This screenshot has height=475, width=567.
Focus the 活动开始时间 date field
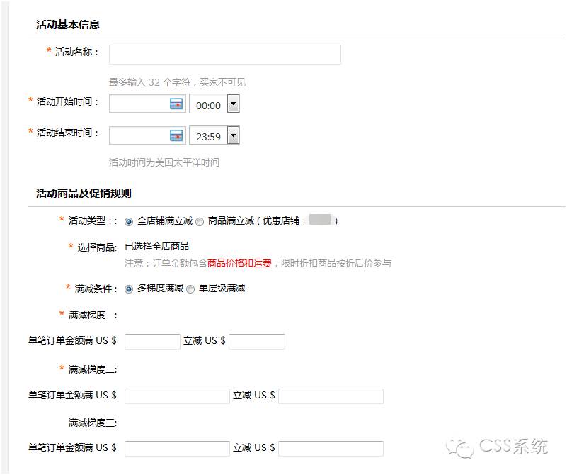click(x=139, y=104)
